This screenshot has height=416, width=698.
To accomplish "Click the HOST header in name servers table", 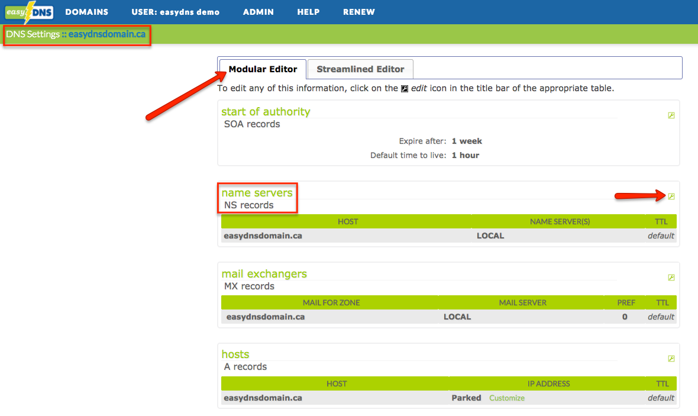I will point(348,221).
